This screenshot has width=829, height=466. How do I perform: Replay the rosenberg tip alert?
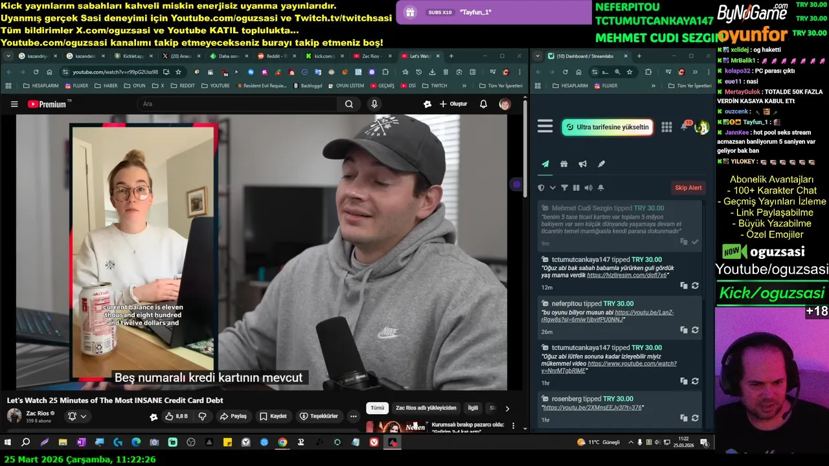695,419
